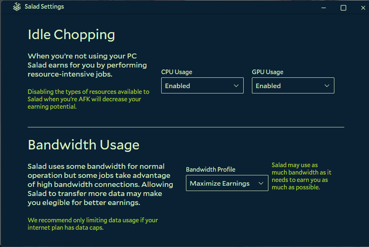
Task: Click the "CPU Usage" field label
Action: [176, 72]
